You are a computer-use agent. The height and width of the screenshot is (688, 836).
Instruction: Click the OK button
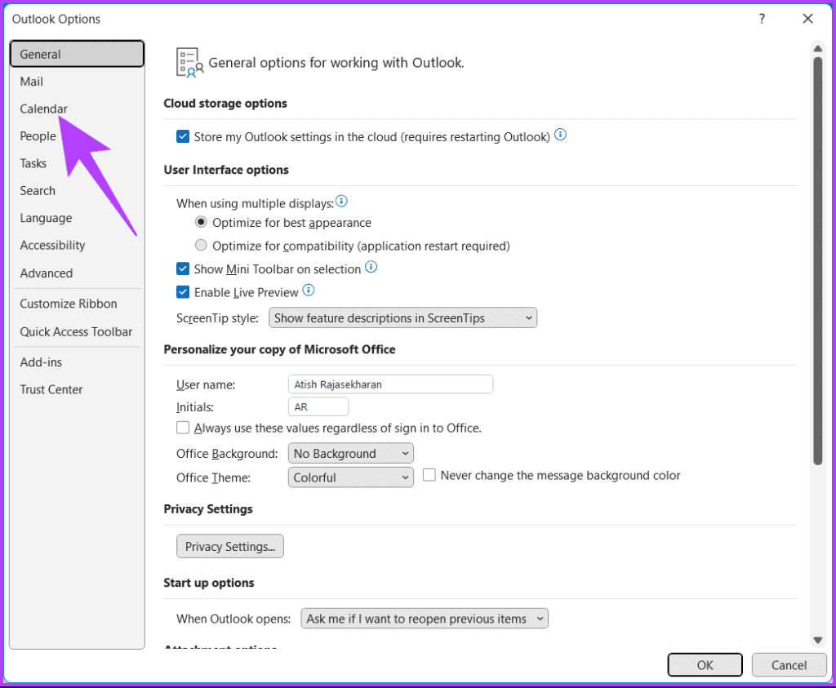pyautogui.click(x=705, y=665)
